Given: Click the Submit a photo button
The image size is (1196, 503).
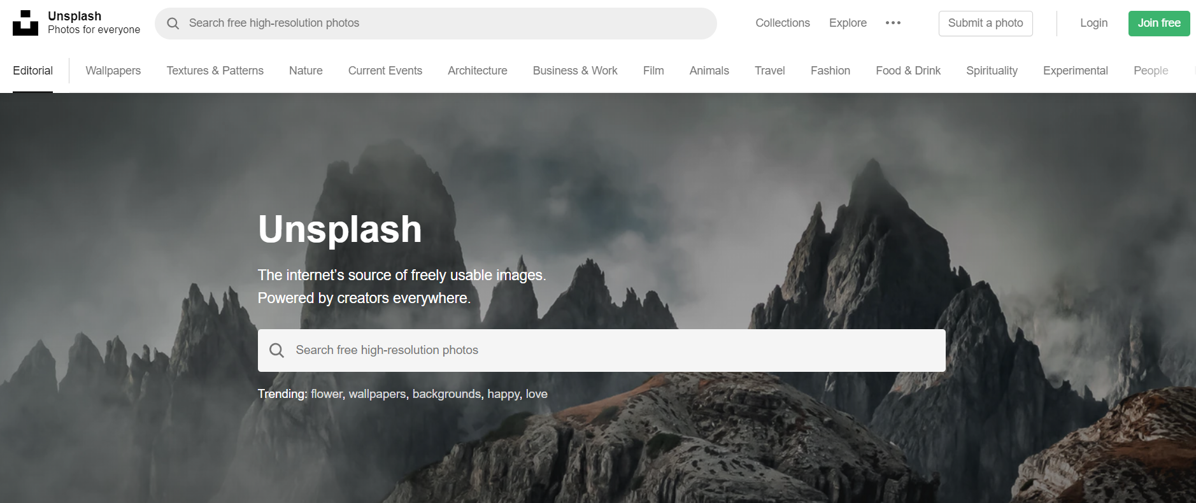Looking at the screenshot, I should pos(985,24).
